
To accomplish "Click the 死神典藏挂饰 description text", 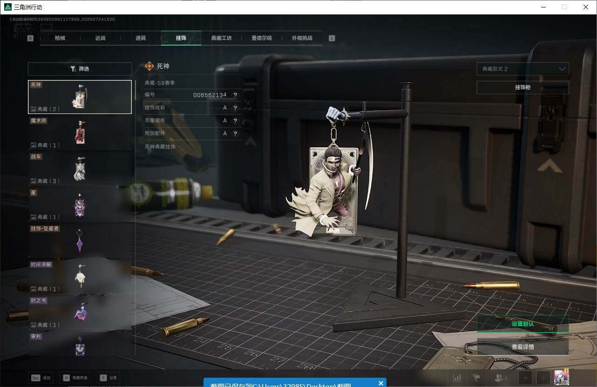I will click(x=160, y=147).
